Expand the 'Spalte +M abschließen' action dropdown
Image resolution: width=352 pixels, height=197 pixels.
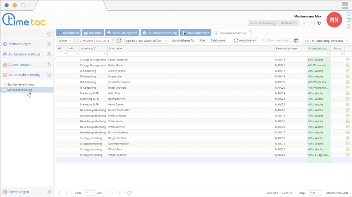[x=147, y=41]
